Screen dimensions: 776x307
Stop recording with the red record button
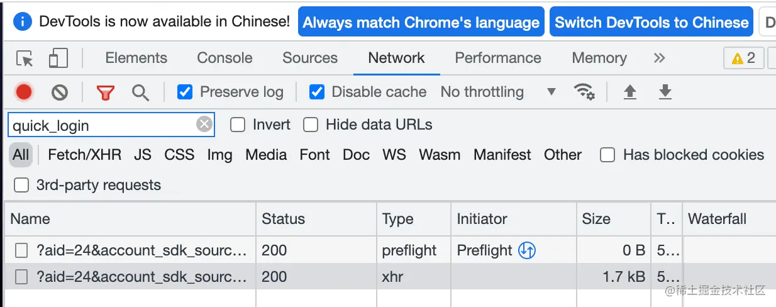pos(24,92)
